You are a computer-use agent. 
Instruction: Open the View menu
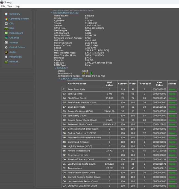(10, 6)
